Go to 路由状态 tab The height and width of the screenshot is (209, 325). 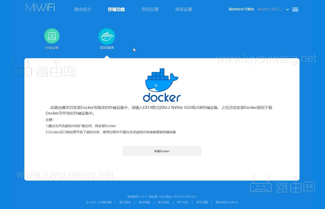tap(83, 9)
